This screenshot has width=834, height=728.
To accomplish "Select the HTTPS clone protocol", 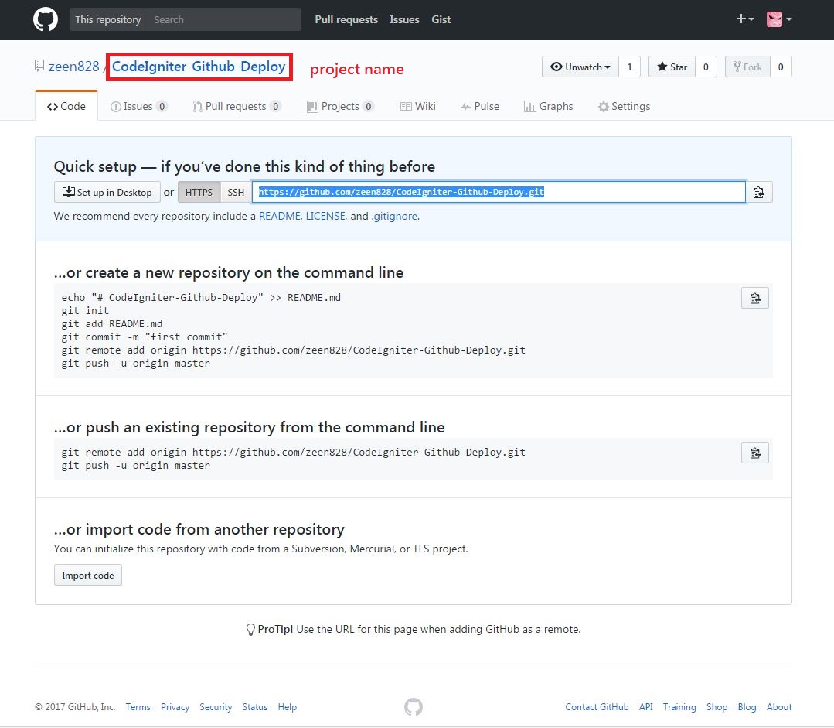I will (199, 193).
